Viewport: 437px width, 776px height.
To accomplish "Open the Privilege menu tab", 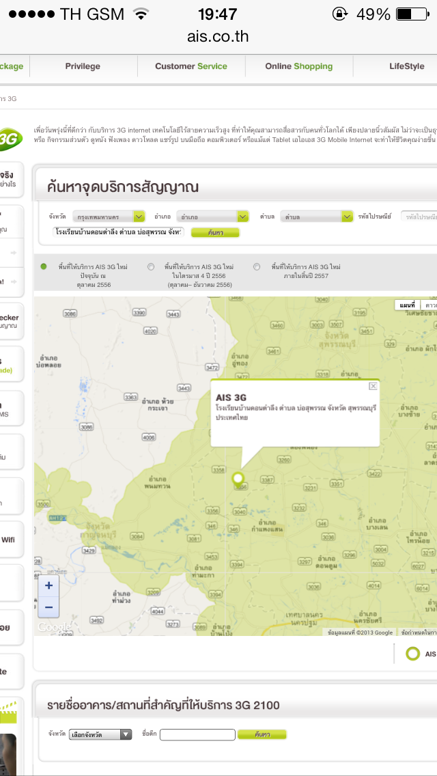I will (83, 66).
